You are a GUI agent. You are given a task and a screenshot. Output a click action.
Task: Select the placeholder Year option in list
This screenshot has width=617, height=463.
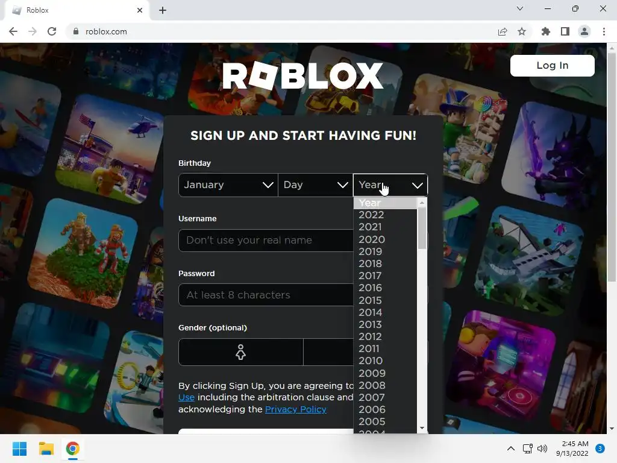pos(385,203)
